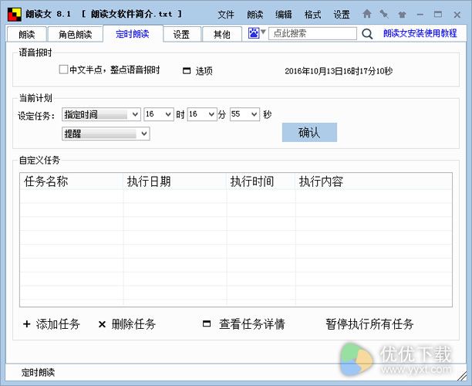Expand the search engine arrow dropdown

263,32
